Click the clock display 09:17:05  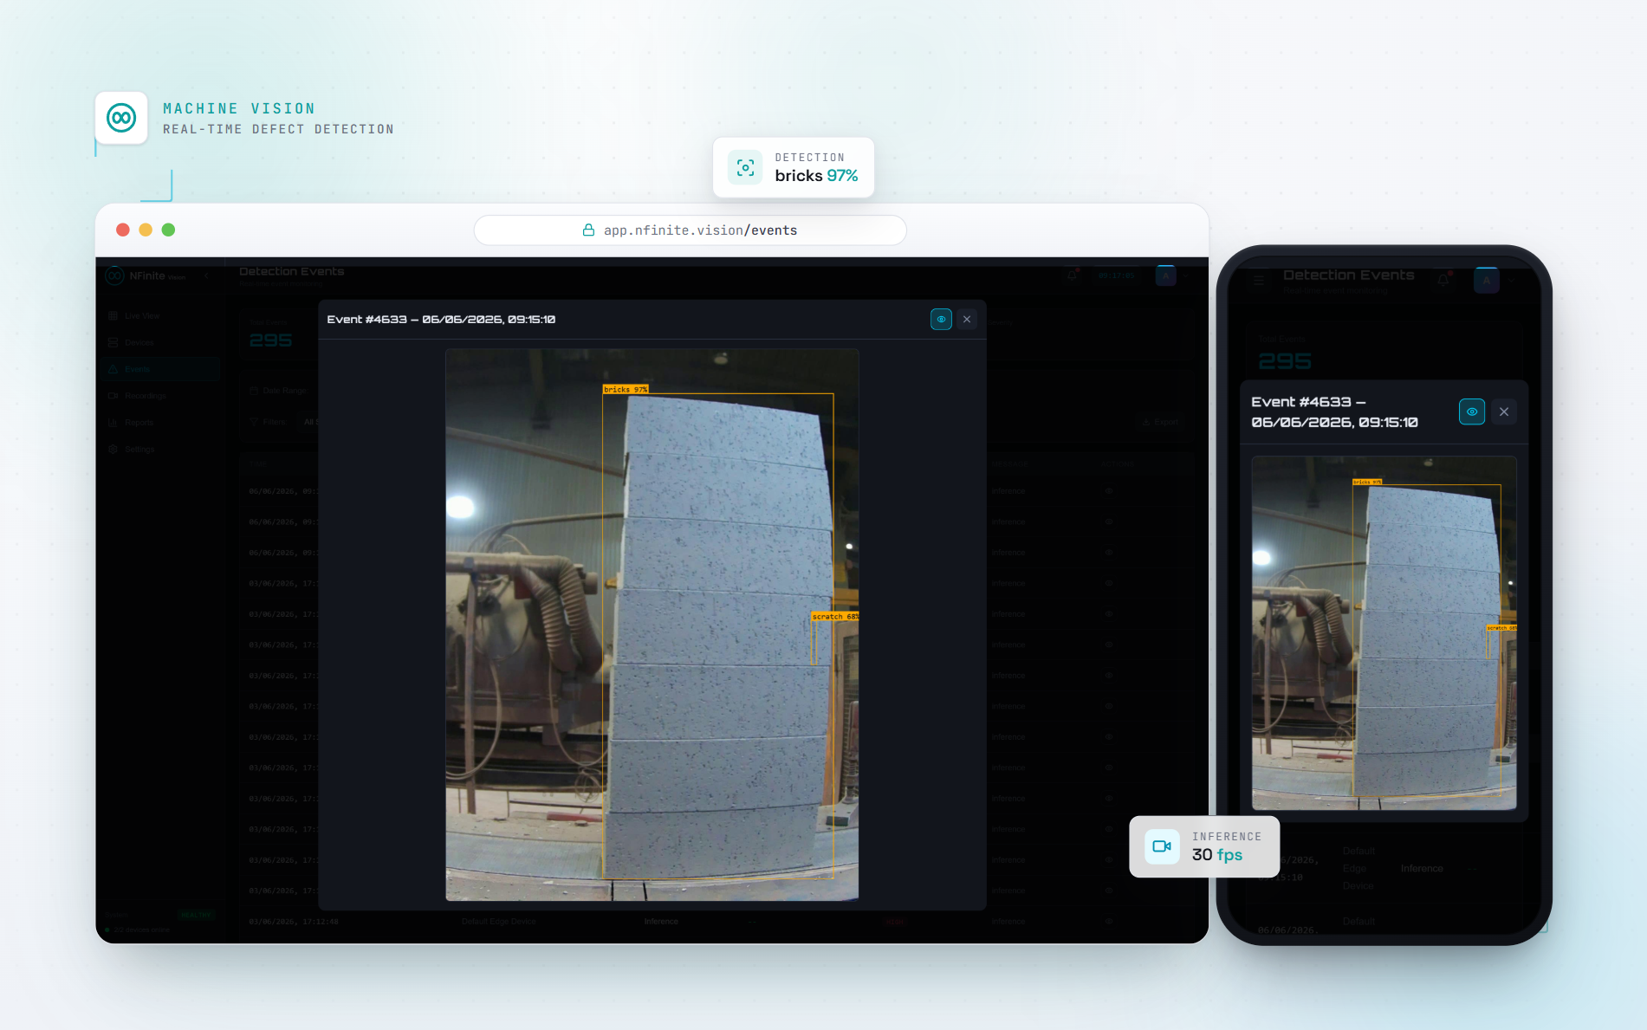pyautogui.click(x=1116, y=275)
